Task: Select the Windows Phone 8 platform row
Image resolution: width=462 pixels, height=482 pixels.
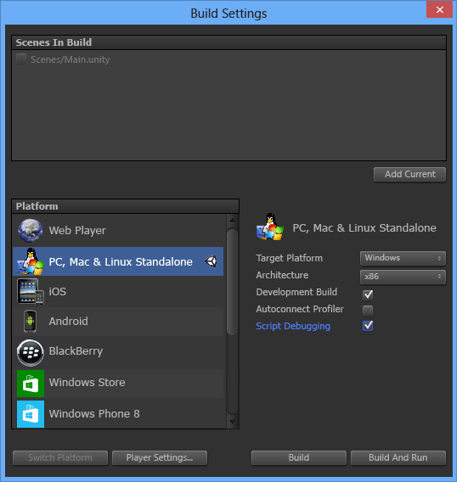Action: [118, 414]
